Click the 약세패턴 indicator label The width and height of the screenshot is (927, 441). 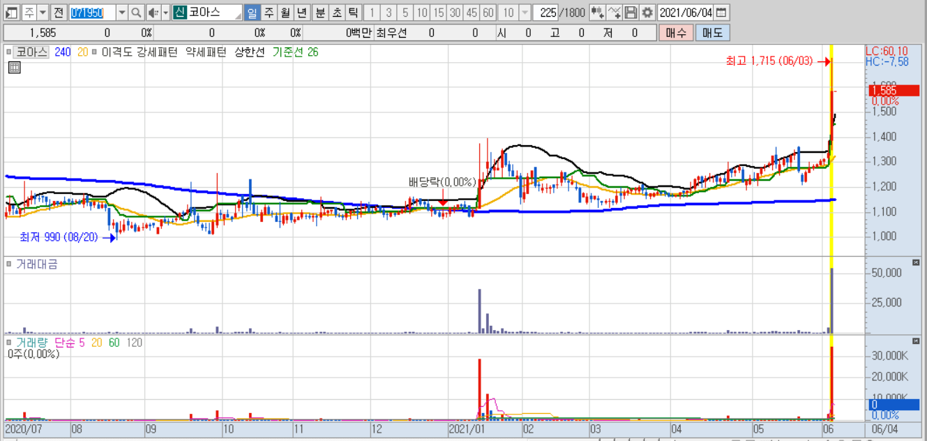(204, 52)
